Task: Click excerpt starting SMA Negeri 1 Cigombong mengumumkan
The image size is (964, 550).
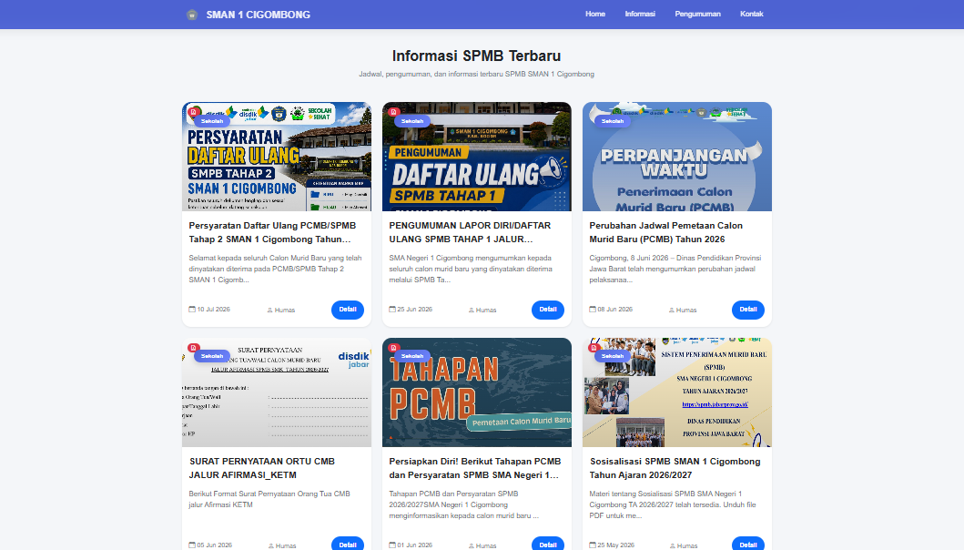Action: pos(471,269)
